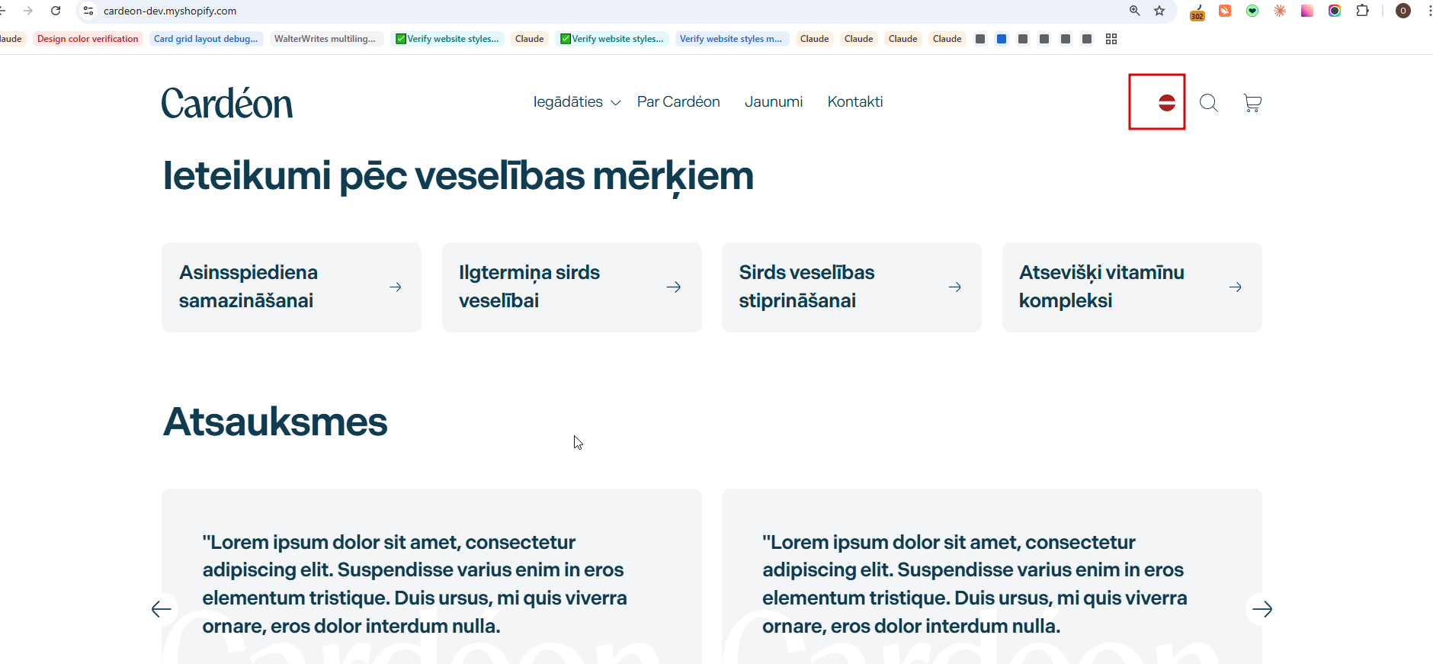Image resolution: width=1433 pixels, height=664 pixels.
Task: Click Ieteikumi pēc veselības mērķiem heading
Action: [x=458, y=176]
